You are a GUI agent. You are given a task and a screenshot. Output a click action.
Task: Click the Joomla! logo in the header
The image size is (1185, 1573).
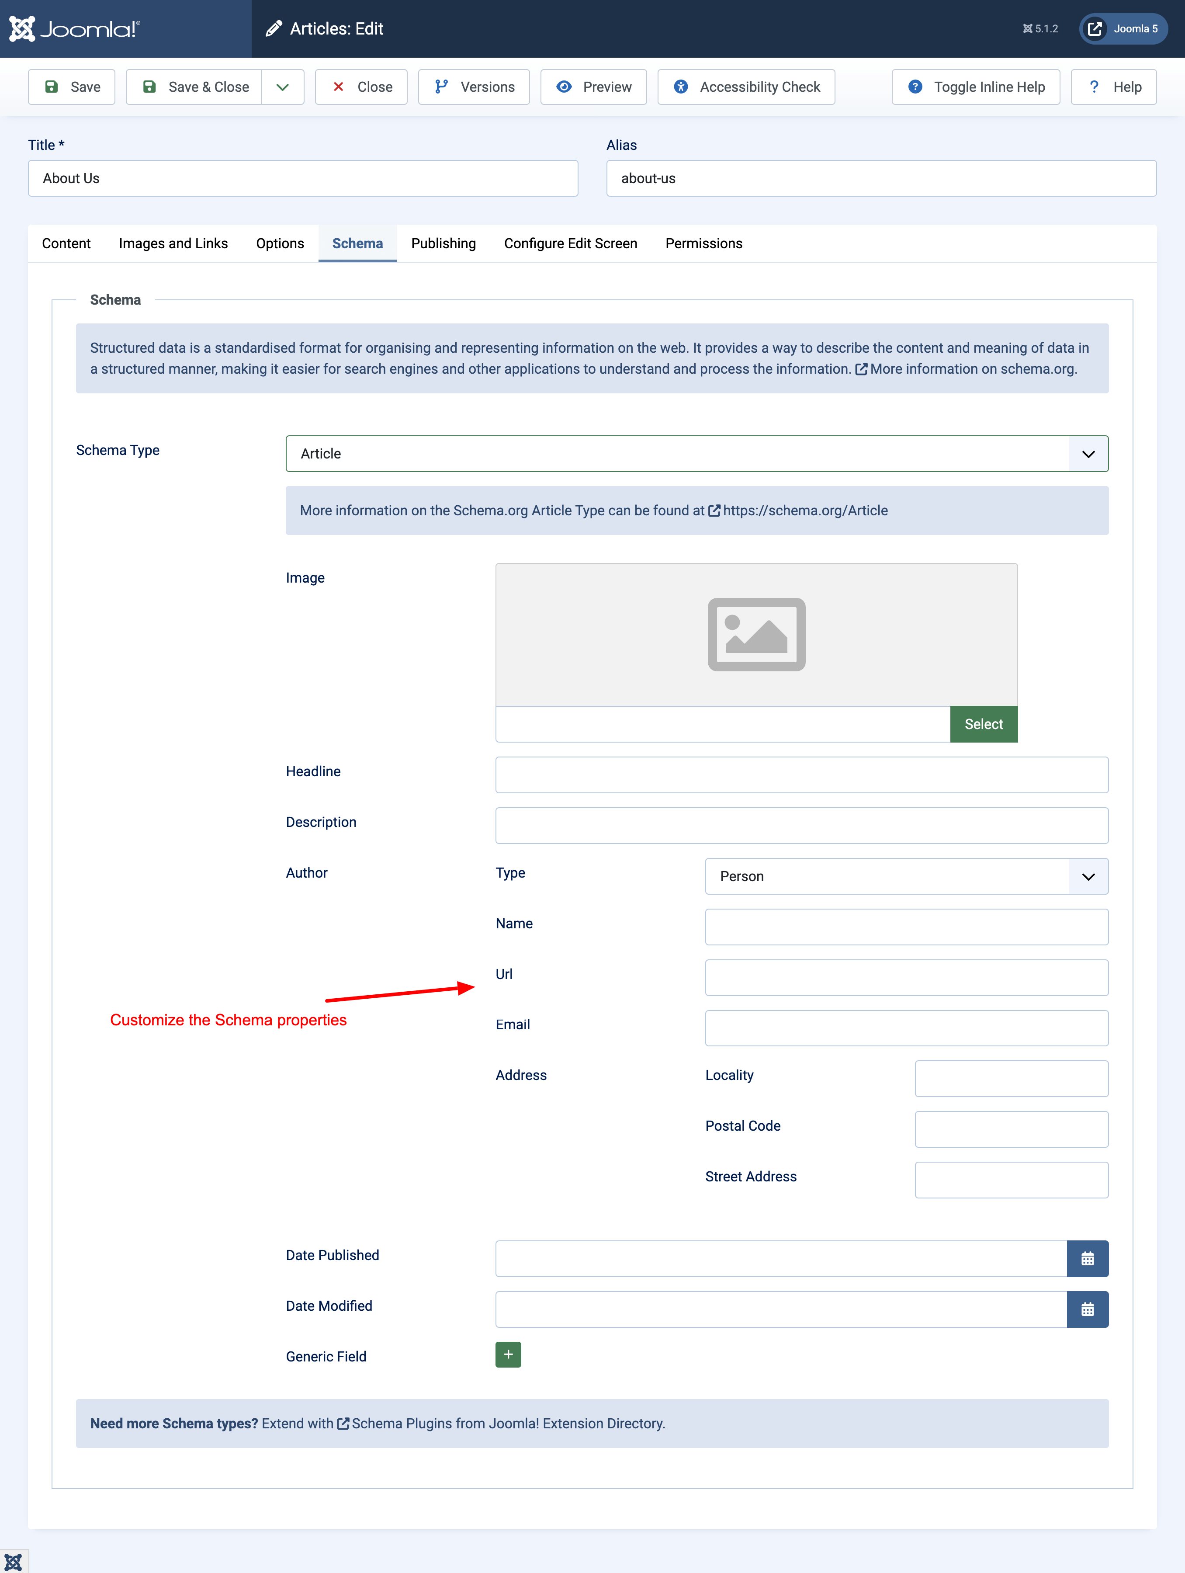tap(75, 28)
